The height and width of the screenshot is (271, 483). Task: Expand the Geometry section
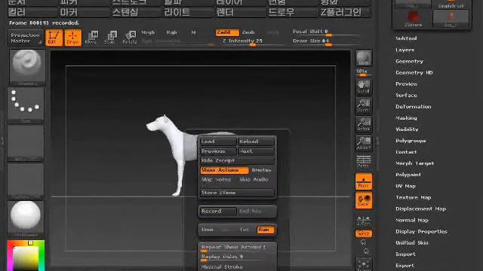pos(409,61)
